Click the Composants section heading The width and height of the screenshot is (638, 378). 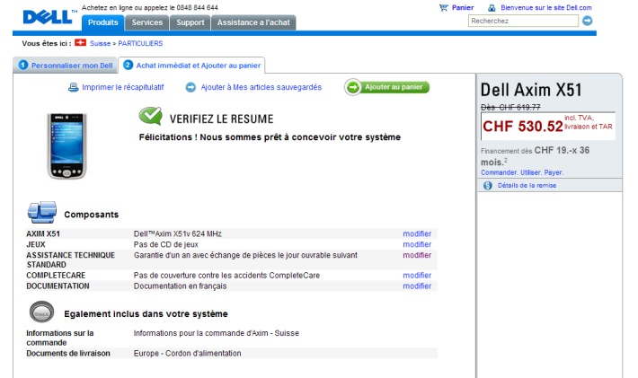(91, 215)
